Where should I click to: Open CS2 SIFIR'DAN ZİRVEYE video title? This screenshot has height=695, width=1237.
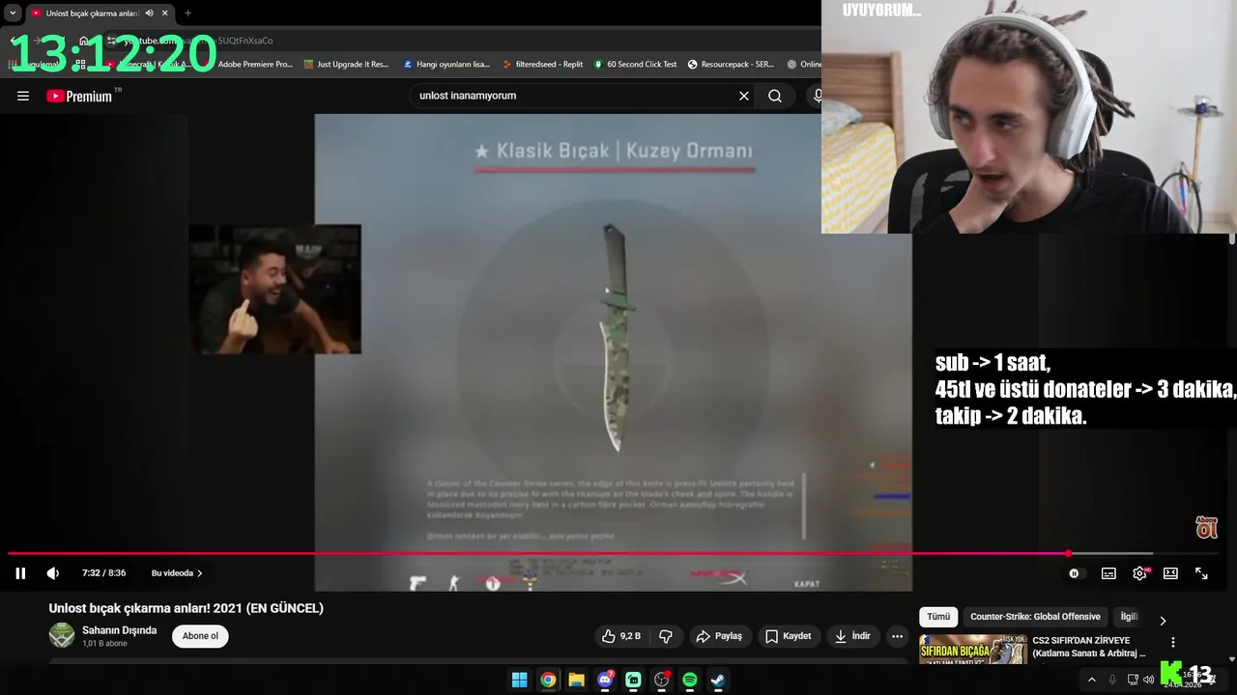pos(1088,647)
